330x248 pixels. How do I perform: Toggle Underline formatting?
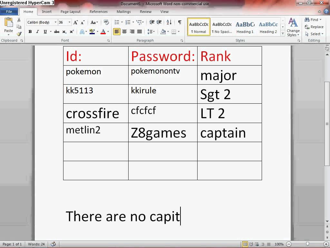pos(45,32)
